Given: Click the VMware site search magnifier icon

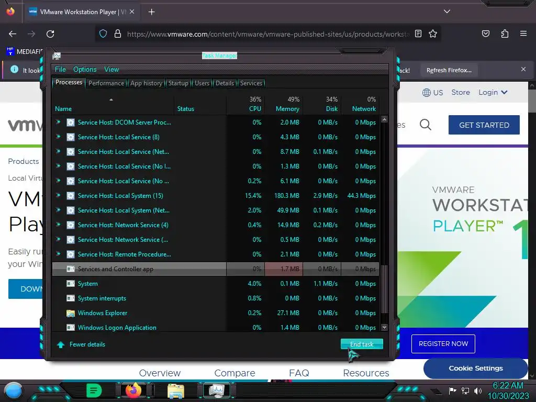Looking at the screenshot, I should coord(425,125).
